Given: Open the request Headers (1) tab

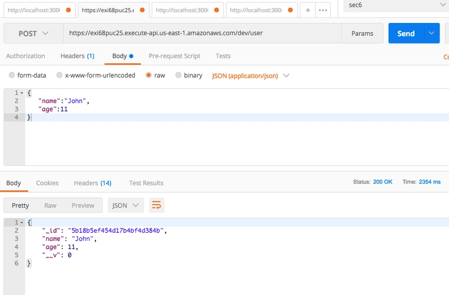Looking at the screenshot, I should click(x=77, y=56).
